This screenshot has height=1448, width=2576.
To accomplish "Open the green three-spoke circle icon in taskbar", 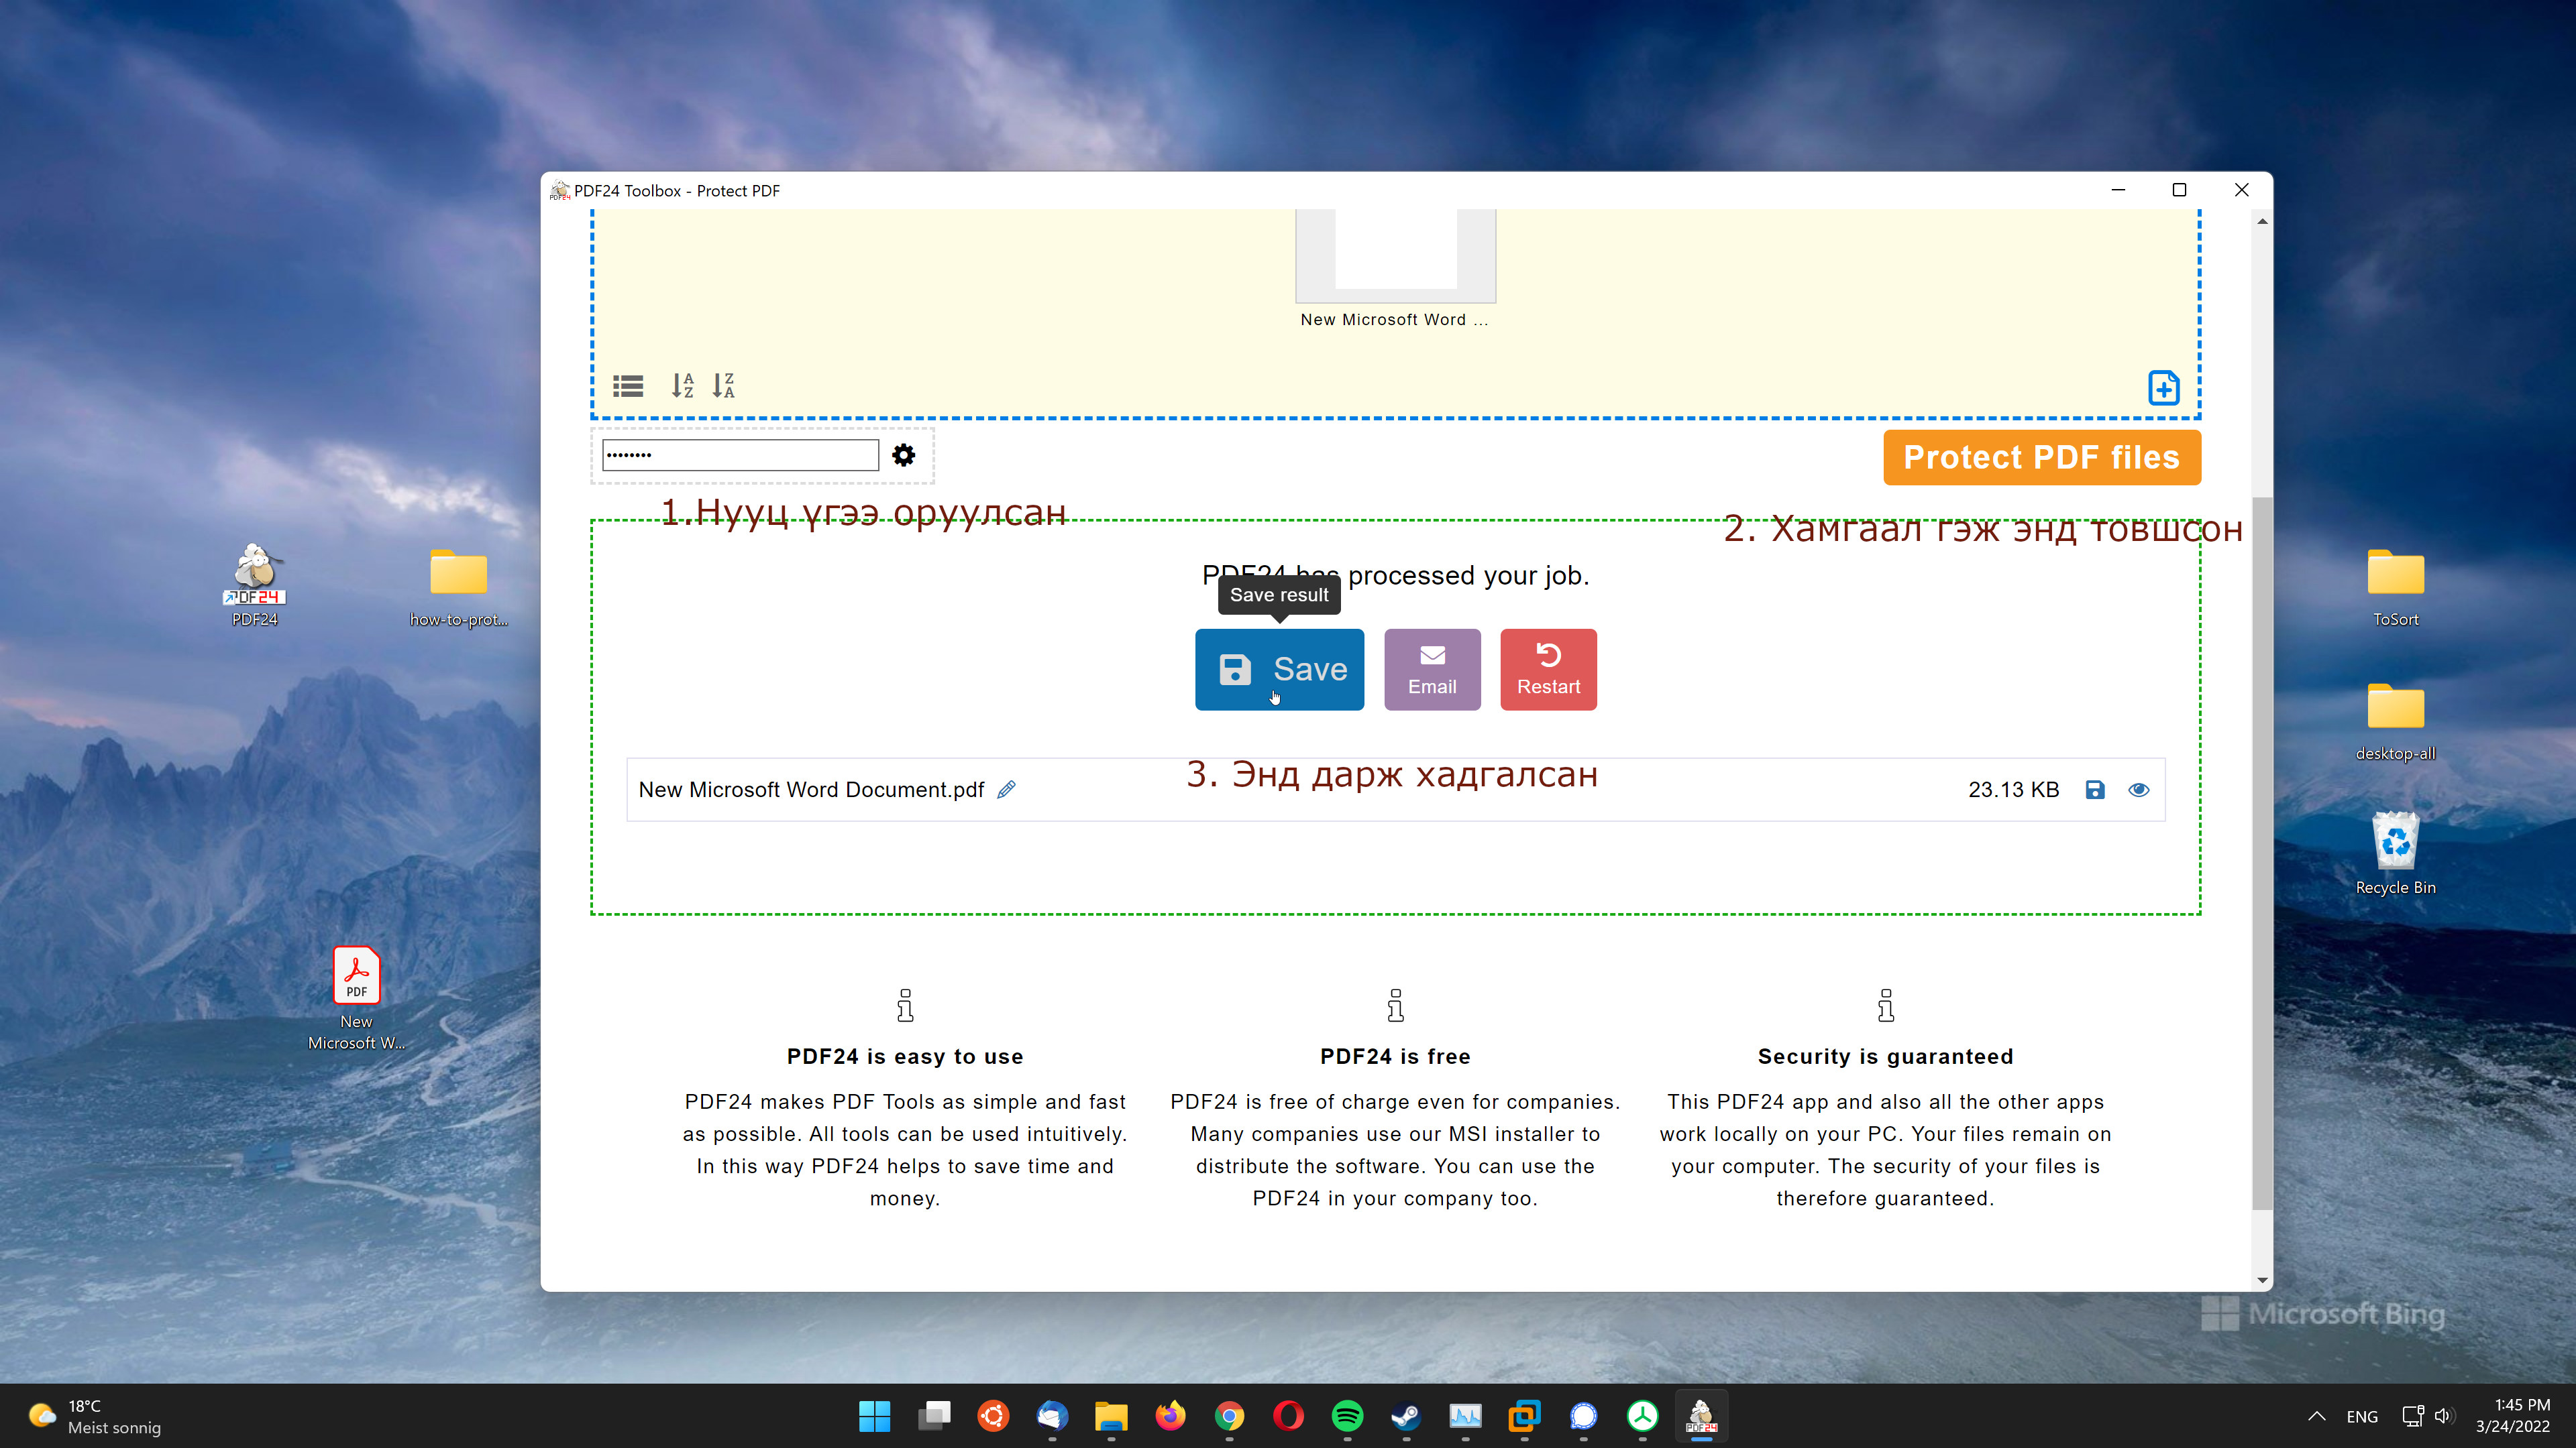I will pos(1642,1416).
